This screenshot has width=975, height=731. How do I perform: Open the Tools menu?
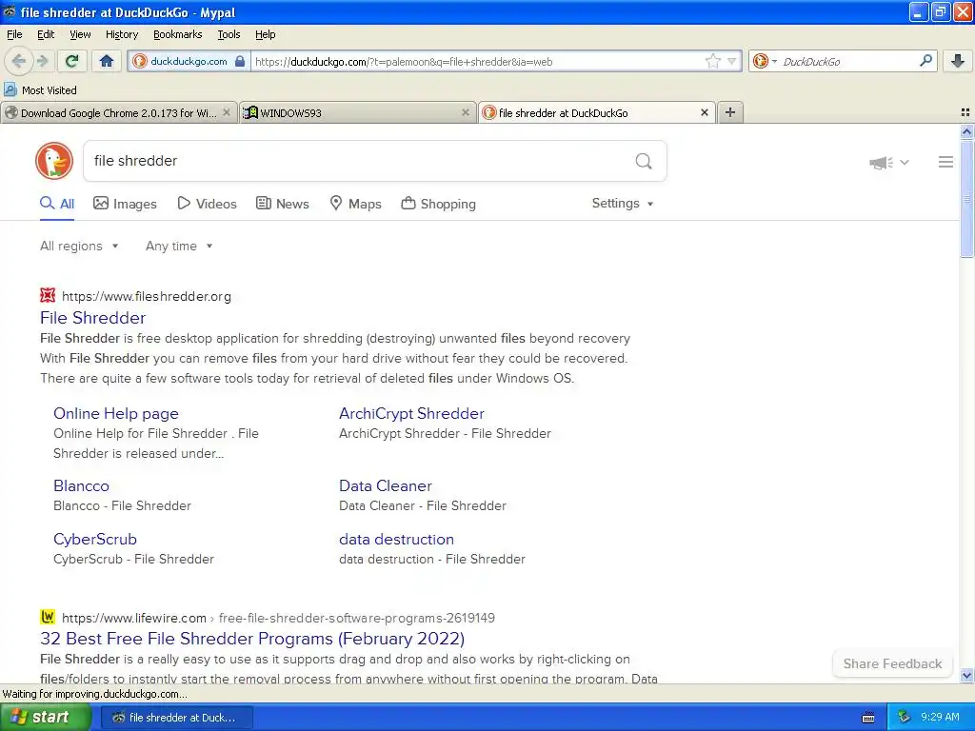(x=229, y=34)
